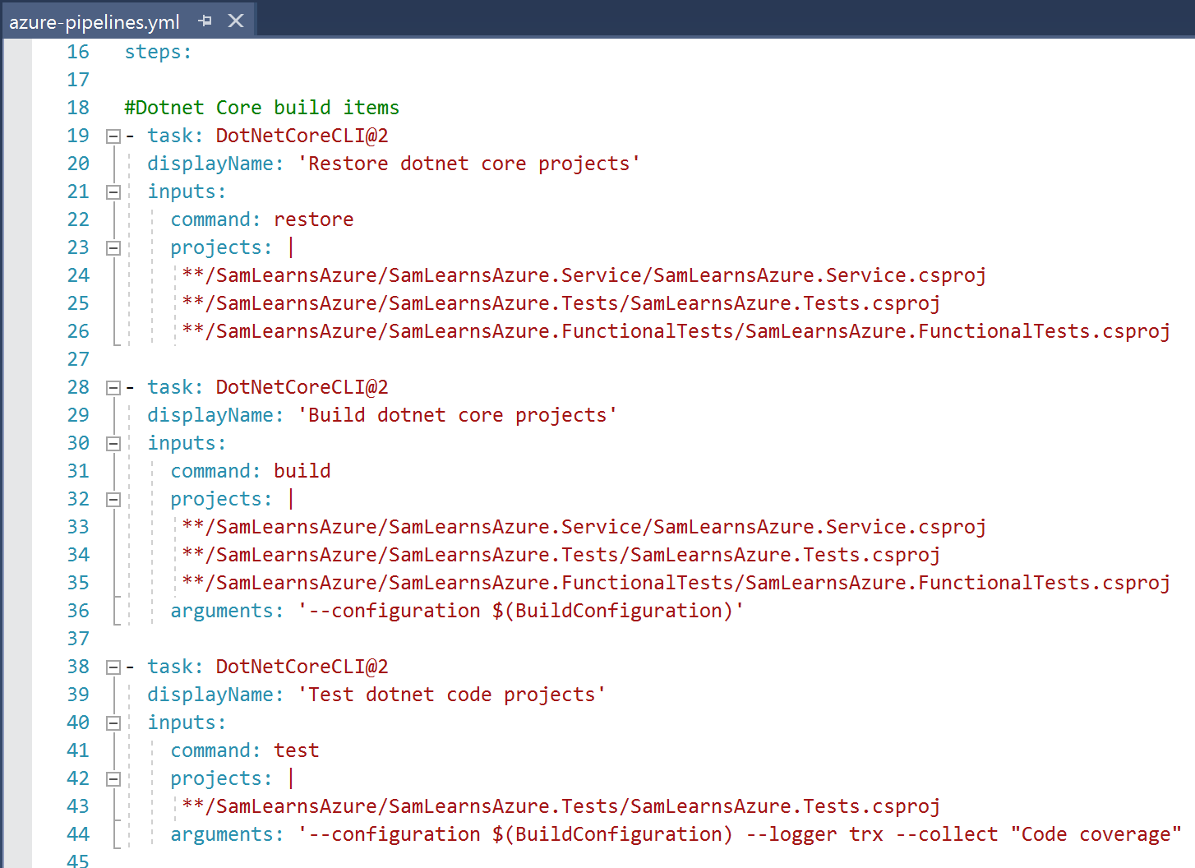Place cursor on 'command: restore' value
Image resolution: width=1195 pixels, height=868 pixels.
click(313, 220)
